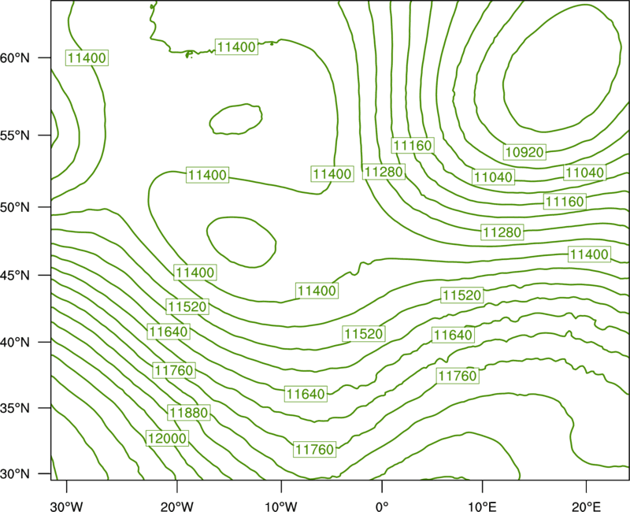
Task: Click the 60°N latitude axis label
Action: tap(15, 58)
